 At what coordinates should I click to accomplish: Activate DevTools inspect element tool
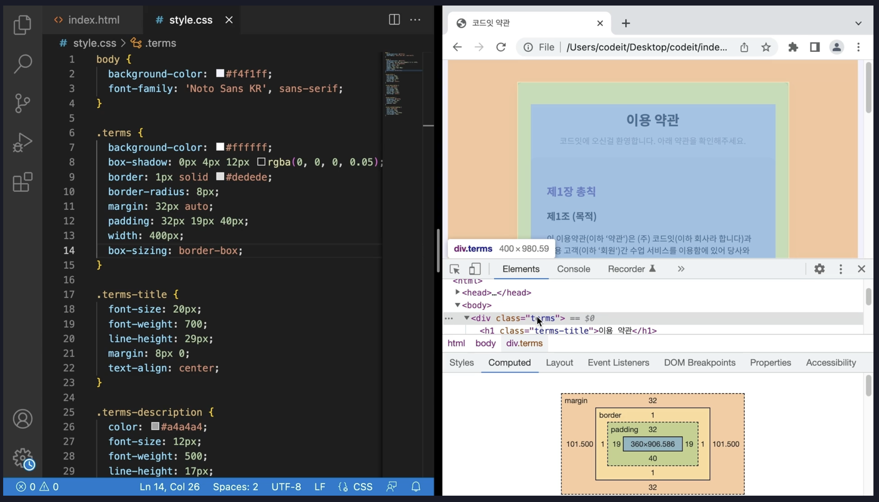pos(455,269)
